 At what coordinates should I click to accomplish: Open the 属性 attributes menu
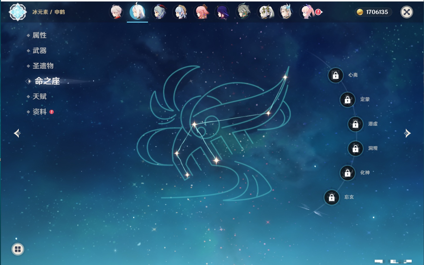click(x=39, y=35)
